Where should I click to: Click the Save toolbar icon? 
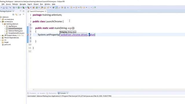(x=4, y=8)
